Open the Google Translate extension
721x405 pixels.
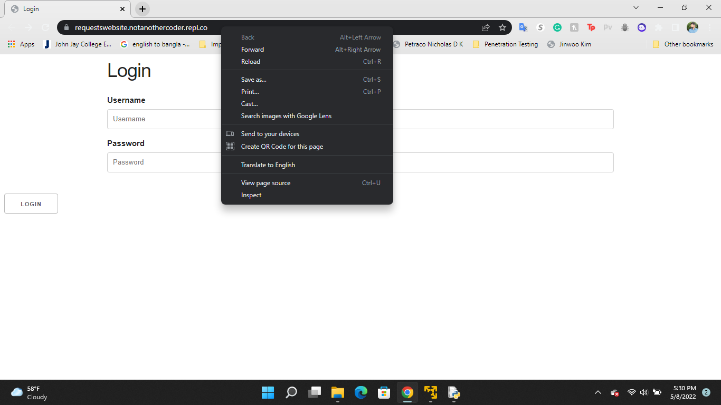click(x=523, y=27)
